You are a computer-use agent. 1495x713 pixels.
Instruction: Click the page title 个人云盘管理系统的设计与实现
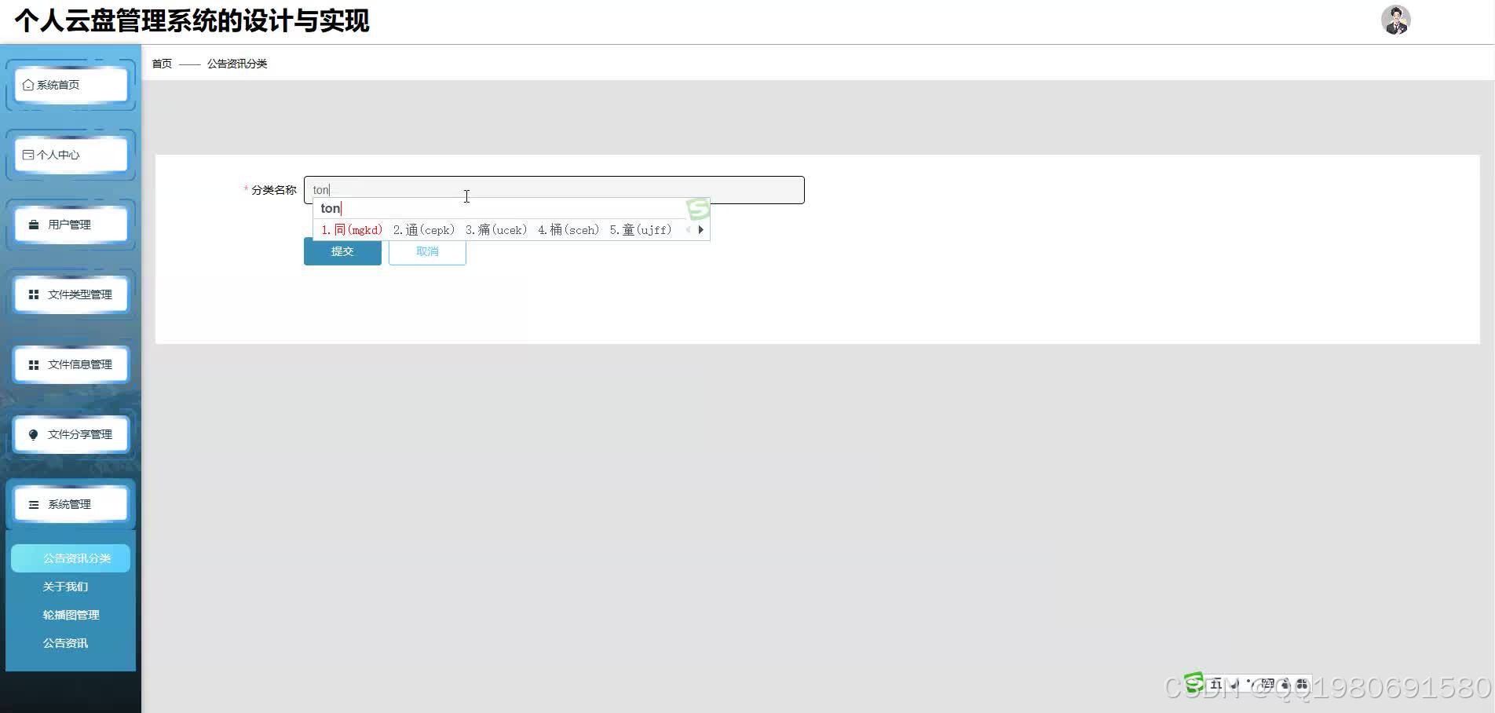coord(192,21)
